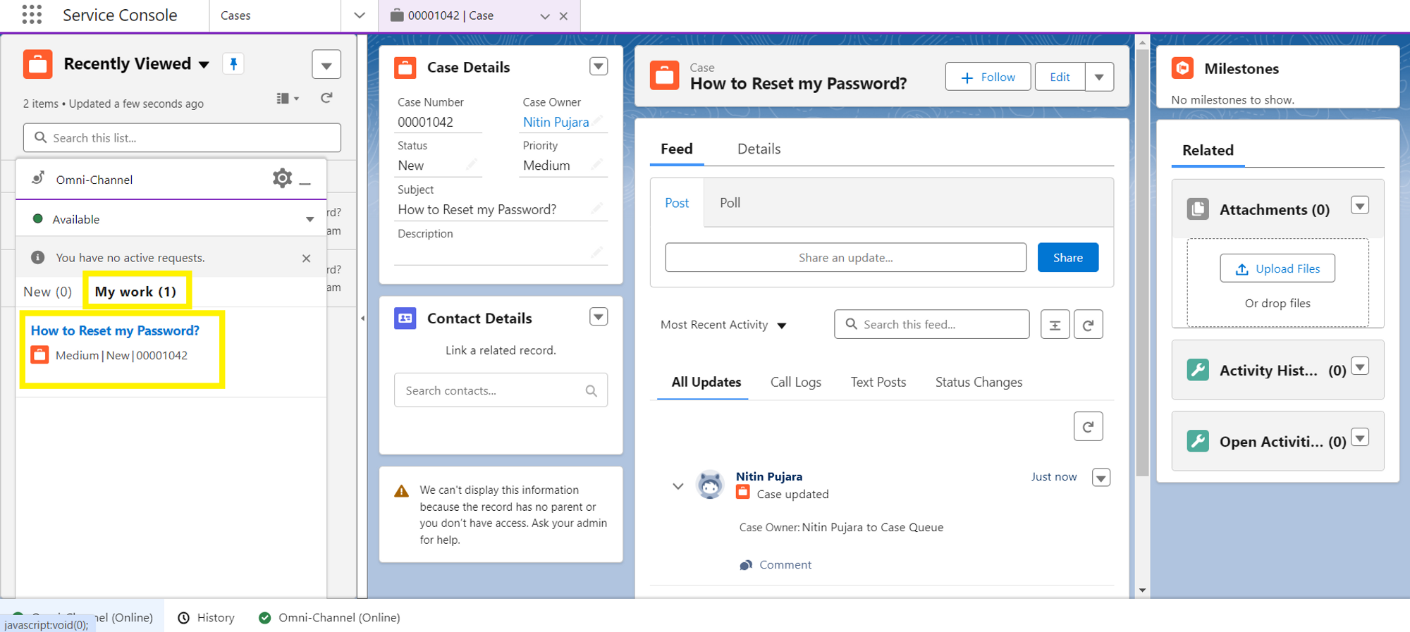Open Activity History section dropdown
This screenshot has height=632, width=1410.
(x=1360, y=366)
